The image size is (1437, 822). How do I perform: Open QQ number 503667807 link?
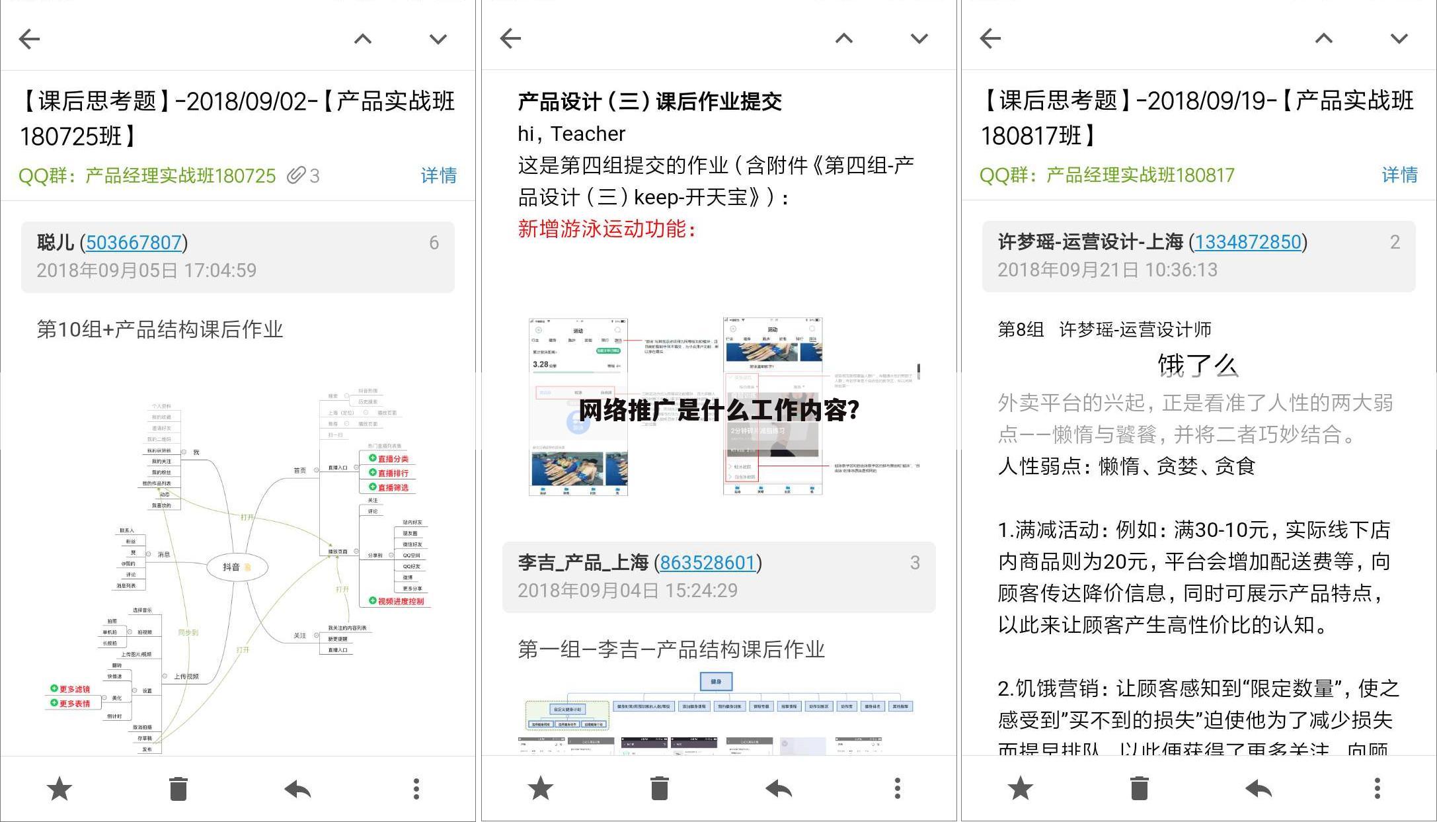click(134, 243)
